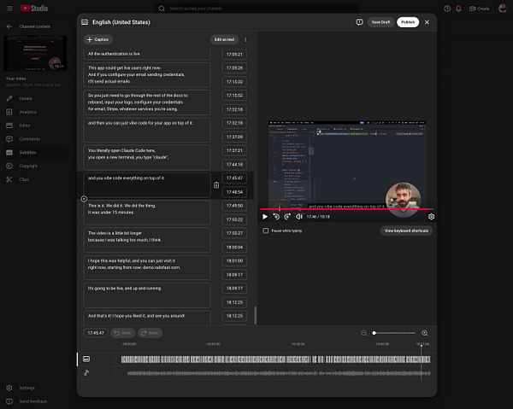Screen dimensions: 513x409
Task: Click the send feedback icon in dialog header
Action: pos(359,22)
